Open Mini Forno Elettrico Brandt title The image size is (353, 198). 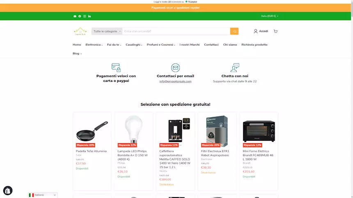(258, 155)
